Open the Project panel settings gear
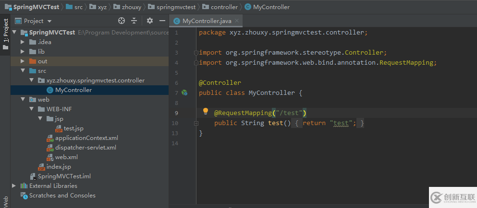477x208 pixels. coord(150,21)
